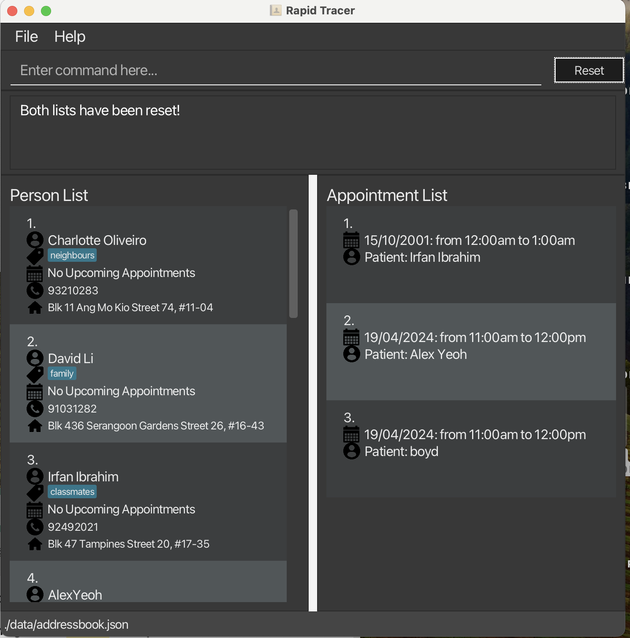630x638 pixels.
Task: Open the File menu
Action: (27, 37)
